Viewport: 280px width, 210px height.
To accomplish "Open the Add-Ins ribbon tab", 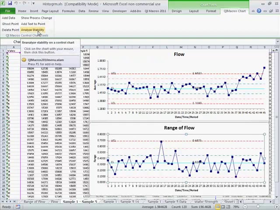I will click(x=136, y=11).
